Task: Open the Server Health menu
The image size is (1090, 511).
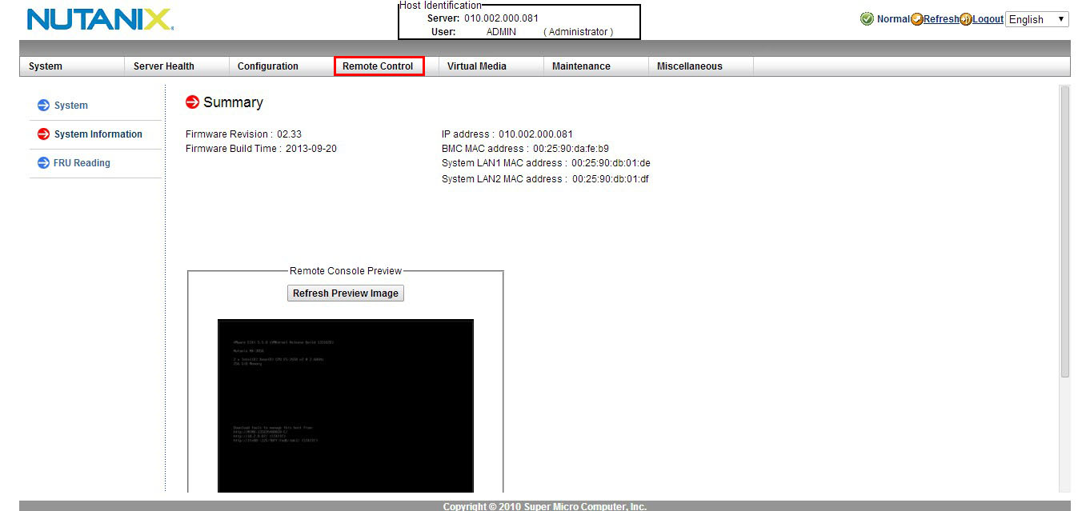Action: 164,66
